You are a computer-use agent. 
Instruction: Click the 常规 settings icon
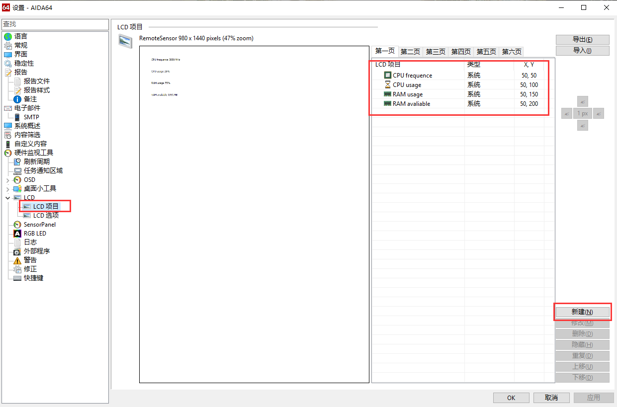point(7,45)
